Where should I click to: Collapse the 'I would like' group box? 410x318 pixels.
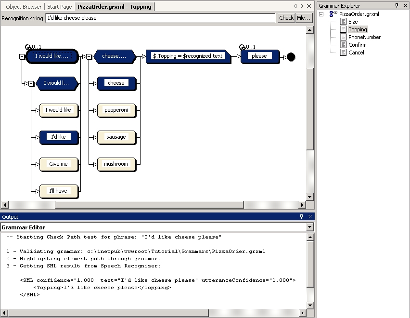point(22,56)
